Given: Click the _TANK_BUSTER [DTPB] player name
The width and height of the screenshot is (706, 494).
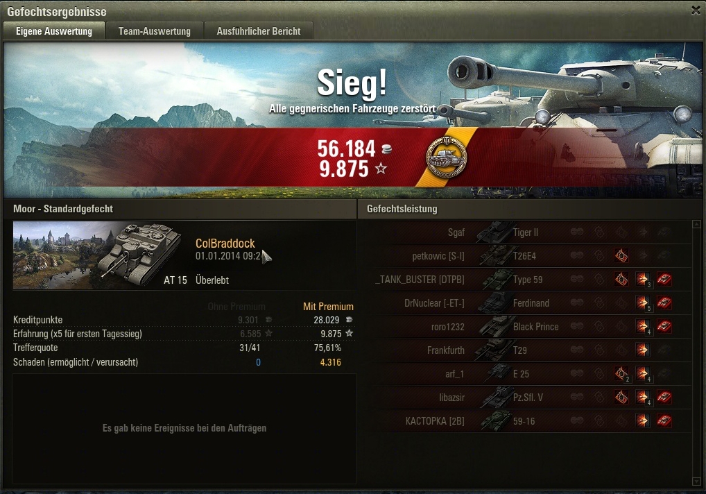Looking at the screenshot, I should [x=420, y=280].
